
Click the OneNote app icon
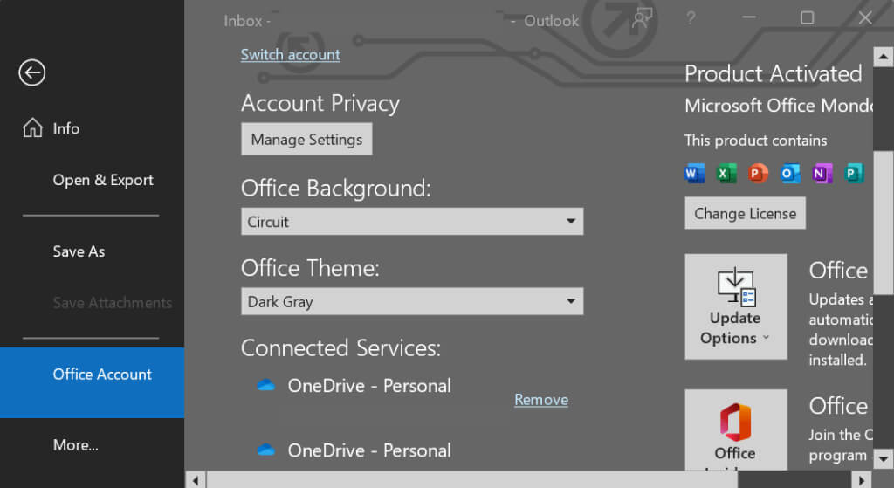[x=822, y=174]
